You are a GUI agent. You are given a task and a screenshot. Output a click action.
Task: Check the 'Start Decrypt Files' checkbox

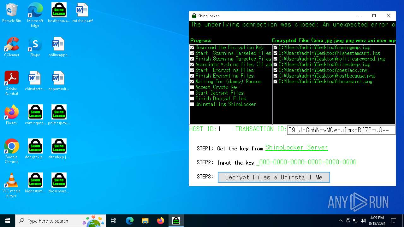coord(192,93)
